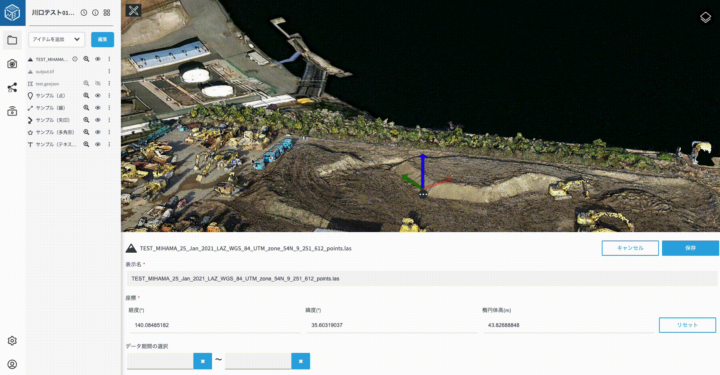This screenshot has width=720, height=375.
Task: Open the history clock icon beside project name
Action: point(84,13)
